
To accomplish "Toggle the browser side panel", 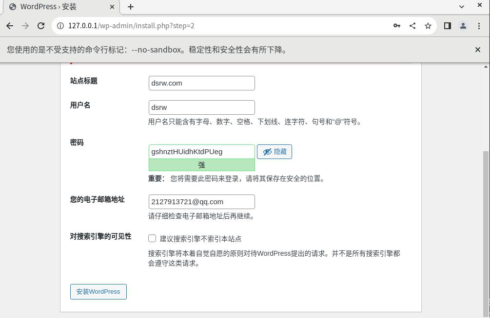I will pyautogui.click(x=448, y=26).
